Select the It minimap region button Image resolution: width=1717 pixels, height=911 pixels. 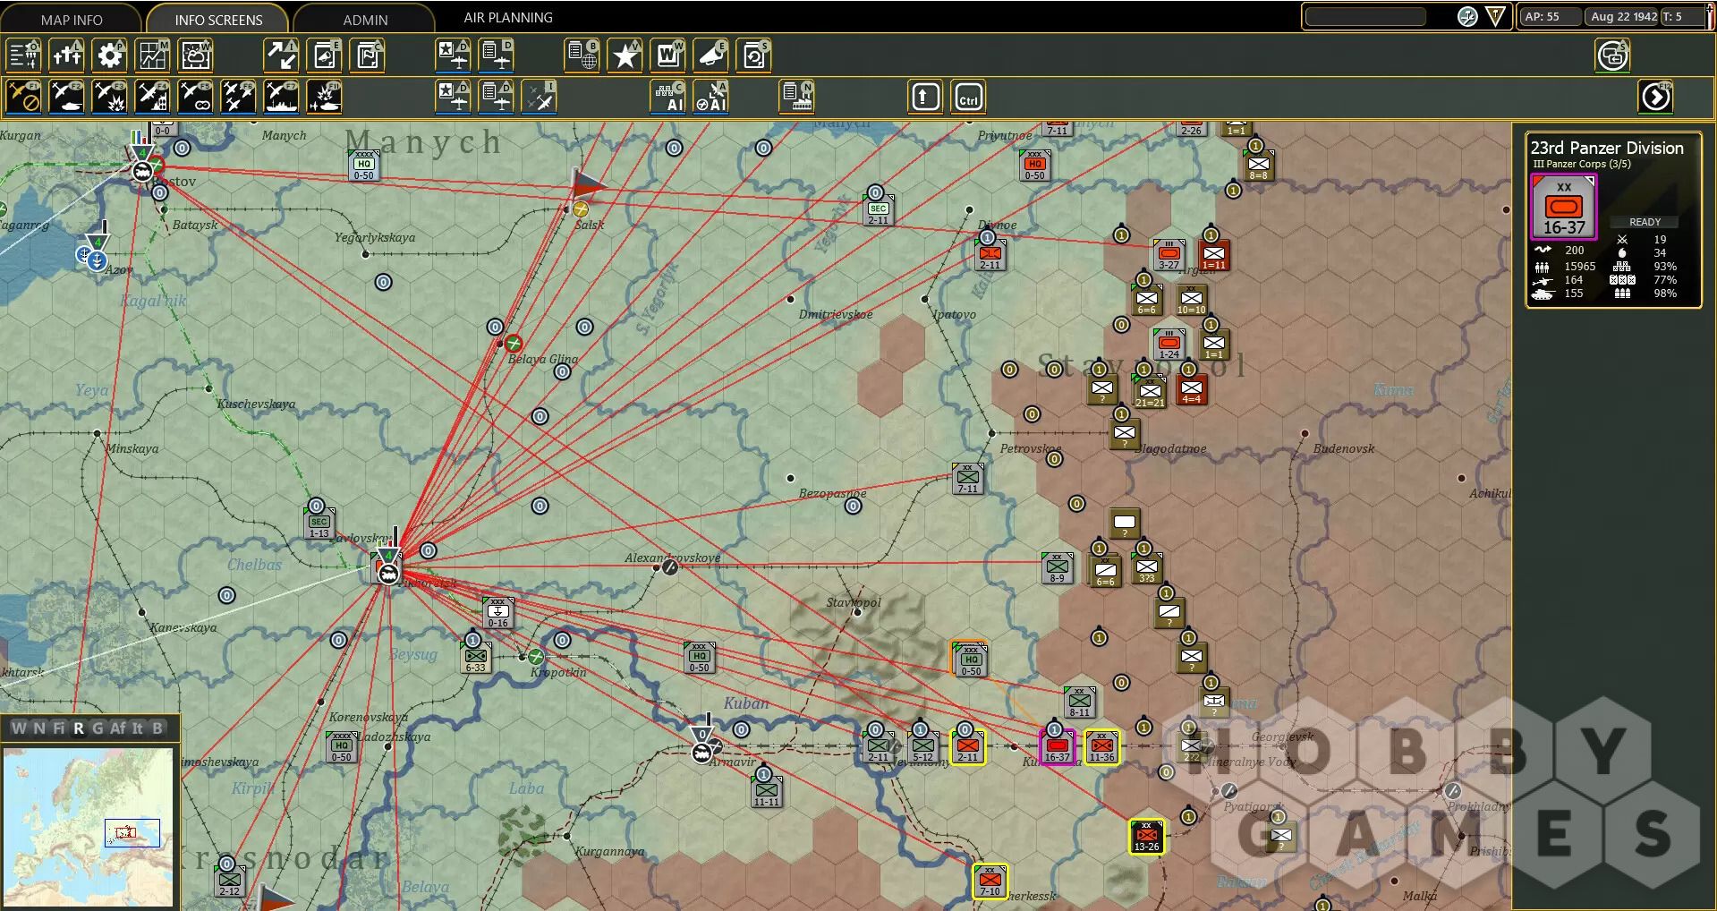tap(137, 728)
